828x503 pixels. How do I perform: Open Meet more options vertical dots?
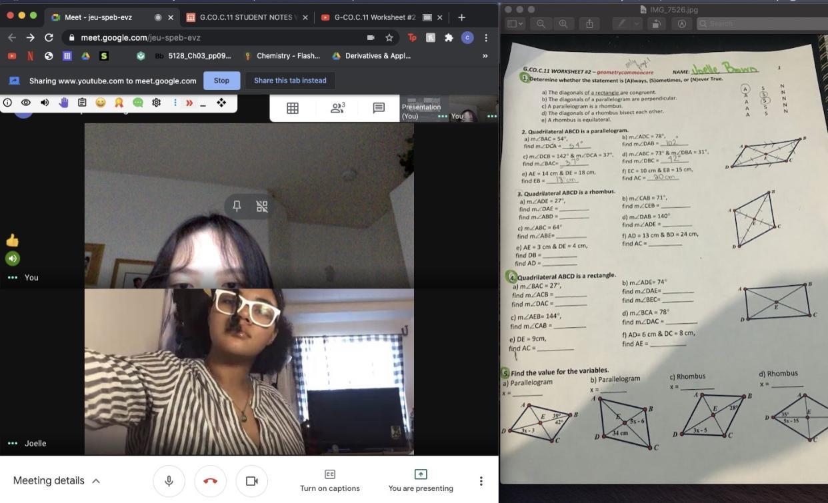pyautogui.click(x=481, y=480)
